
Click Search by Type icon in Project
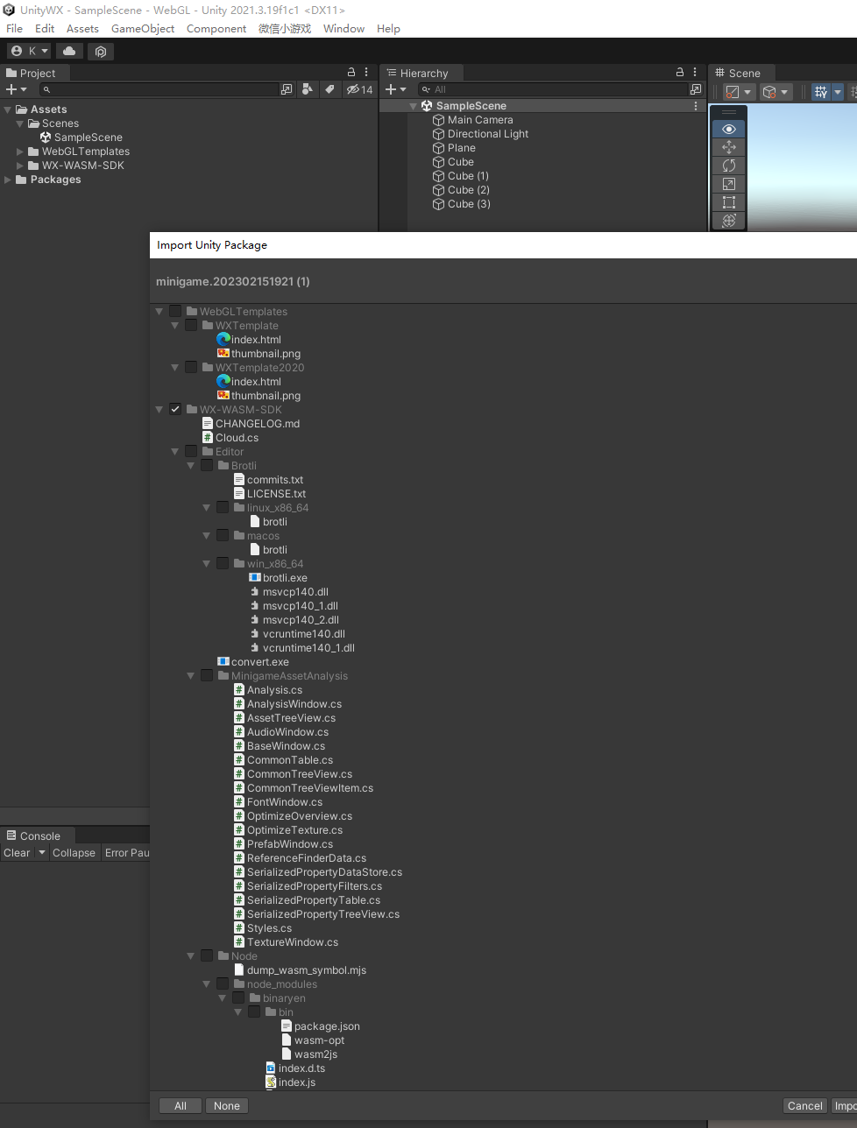click(307, 89)
